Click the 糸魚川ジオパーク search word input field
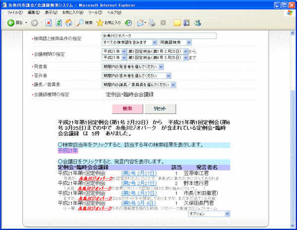297x230 pixels. (159, 36)
